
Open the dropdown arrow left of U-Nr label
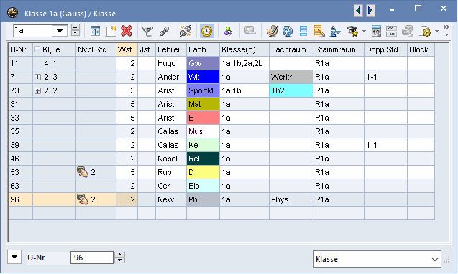pyautogui.click(x=14, y=257)
